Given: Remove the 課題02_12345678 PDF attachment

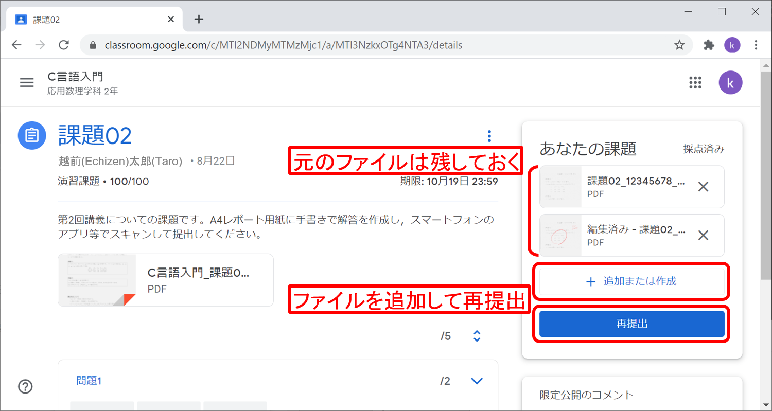Looking at the screenshot, I should 703,187.
